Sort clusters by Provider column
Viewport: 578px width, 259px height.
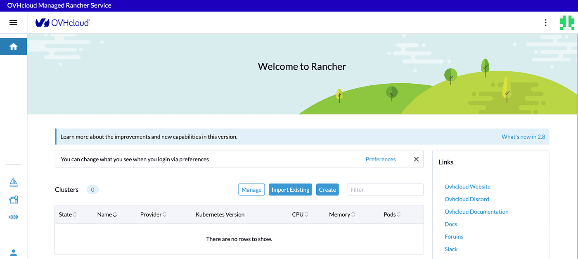[153, 214]
